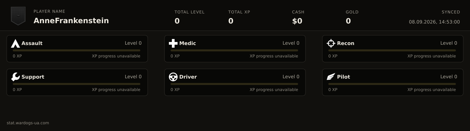Click the Medic cross icon
The height and width of the screenshot is (131, 470).
[x=173, y=43]
